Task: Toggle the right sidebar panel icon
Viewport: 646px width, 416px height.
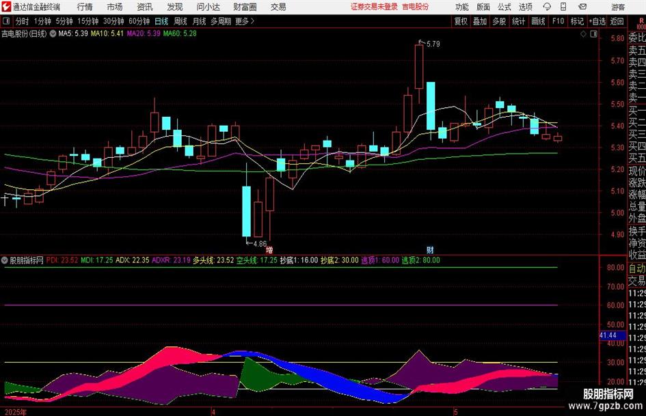Action: (593, 34)
